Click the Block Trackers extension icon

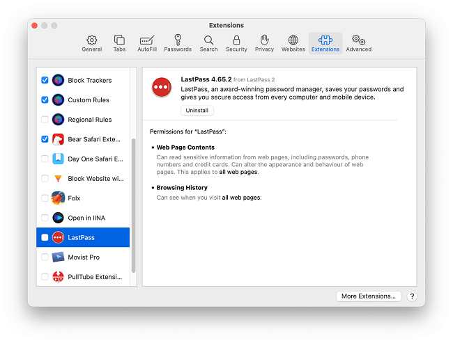[x=58, y=80]
